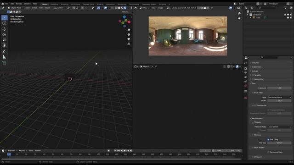
Task: Open the Object Mode dropdown
Action: [16, 8]
